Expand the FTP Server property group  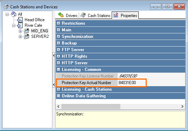pyautogui.click(x=58, y=50)
